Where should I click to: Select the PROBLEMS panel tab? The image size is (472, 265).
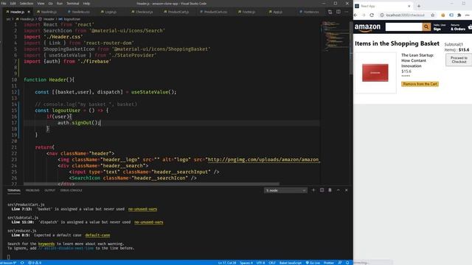(x=32, y=191)
